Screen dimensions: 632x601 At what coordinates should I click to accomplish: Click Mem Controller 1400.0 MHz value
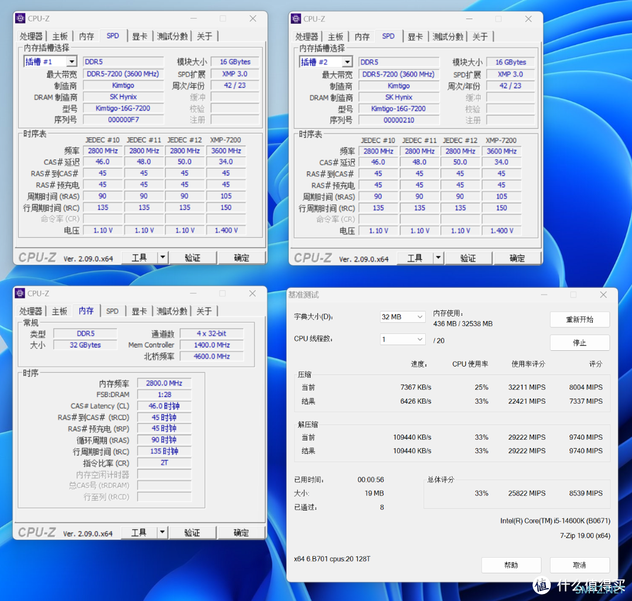click(212, 345)
